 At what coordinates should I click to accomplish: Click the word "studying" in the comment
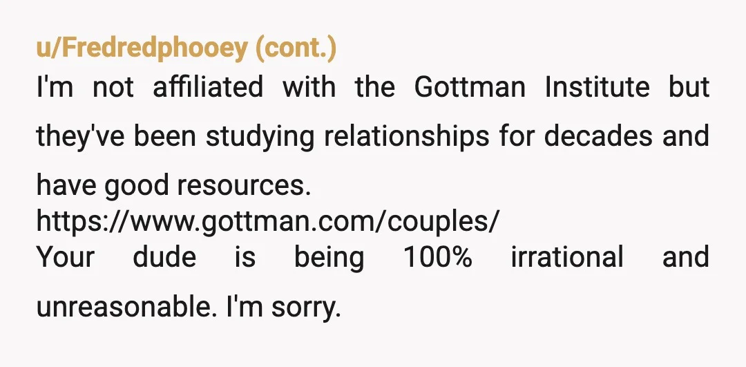click(260, 137)
